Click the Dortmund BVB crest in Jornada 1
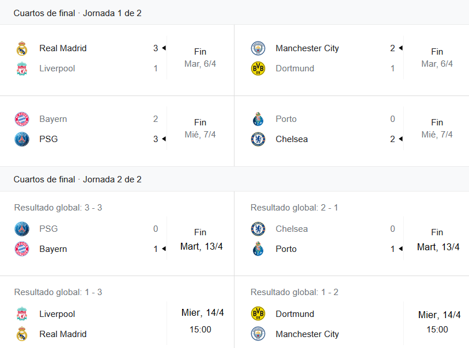This screenshot has height=348, width=469. pyautogui.click(x=258, y=68)
